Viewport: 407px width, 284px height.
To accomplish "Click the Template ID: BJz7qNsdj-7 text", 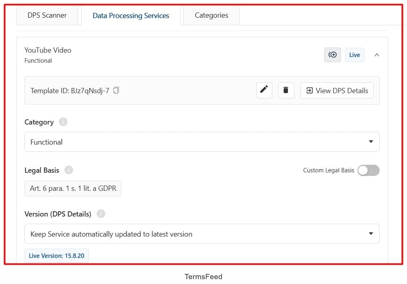I will 70,90.
